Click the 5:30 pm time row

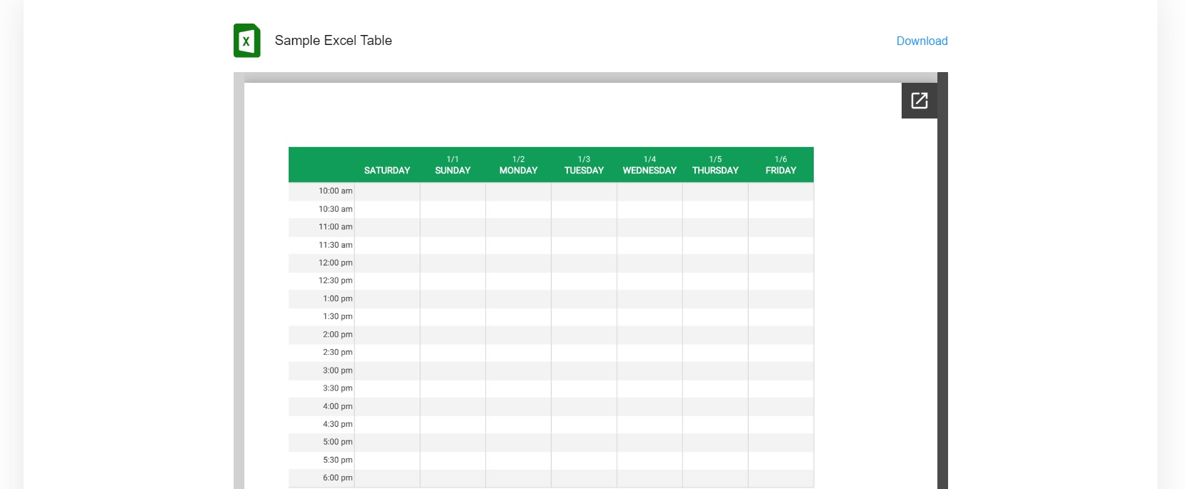tap(551, 460)
